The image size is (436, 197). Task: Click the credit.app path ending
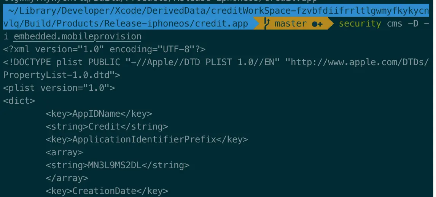click(221, 24)
